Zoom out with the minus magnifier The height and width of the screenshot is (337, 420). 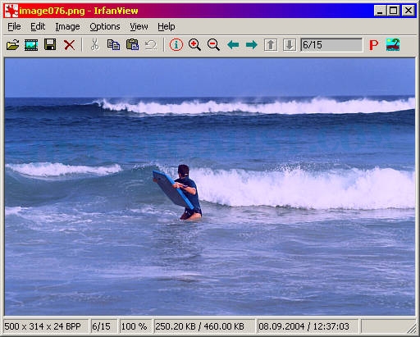tap(213, 45)
